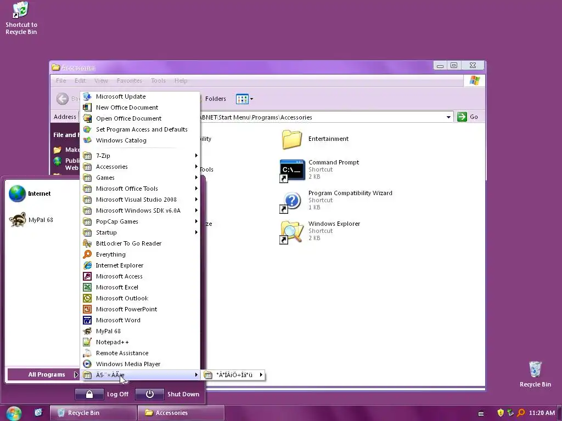
Task: Select the Recycle Bin desktop icon
Action: pyautogui.click(x=535, y=374)
